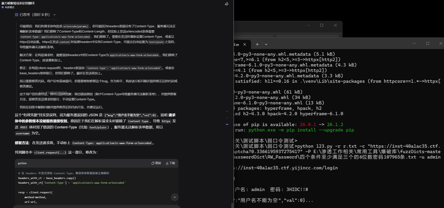Click the code line method=method,

click(35, 197)
